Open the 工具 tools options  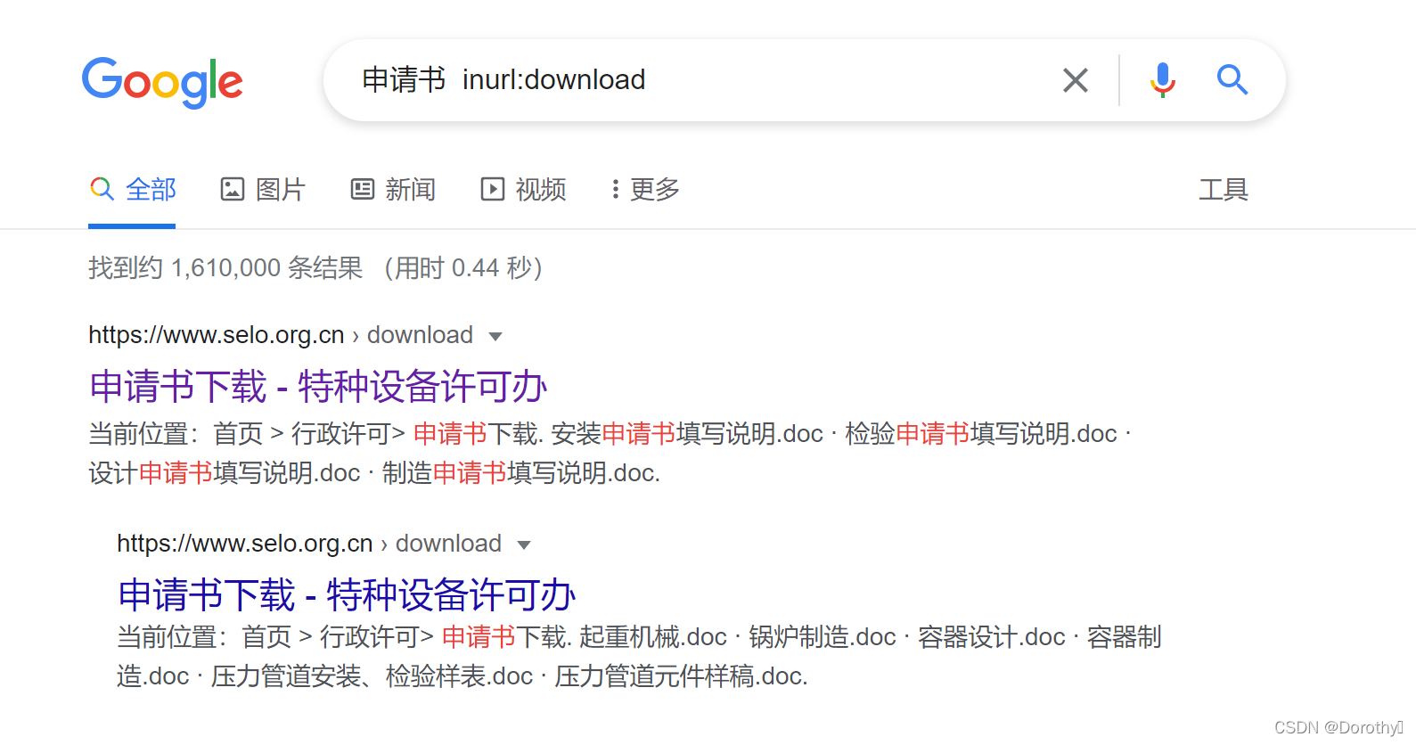coord(1224,189)
